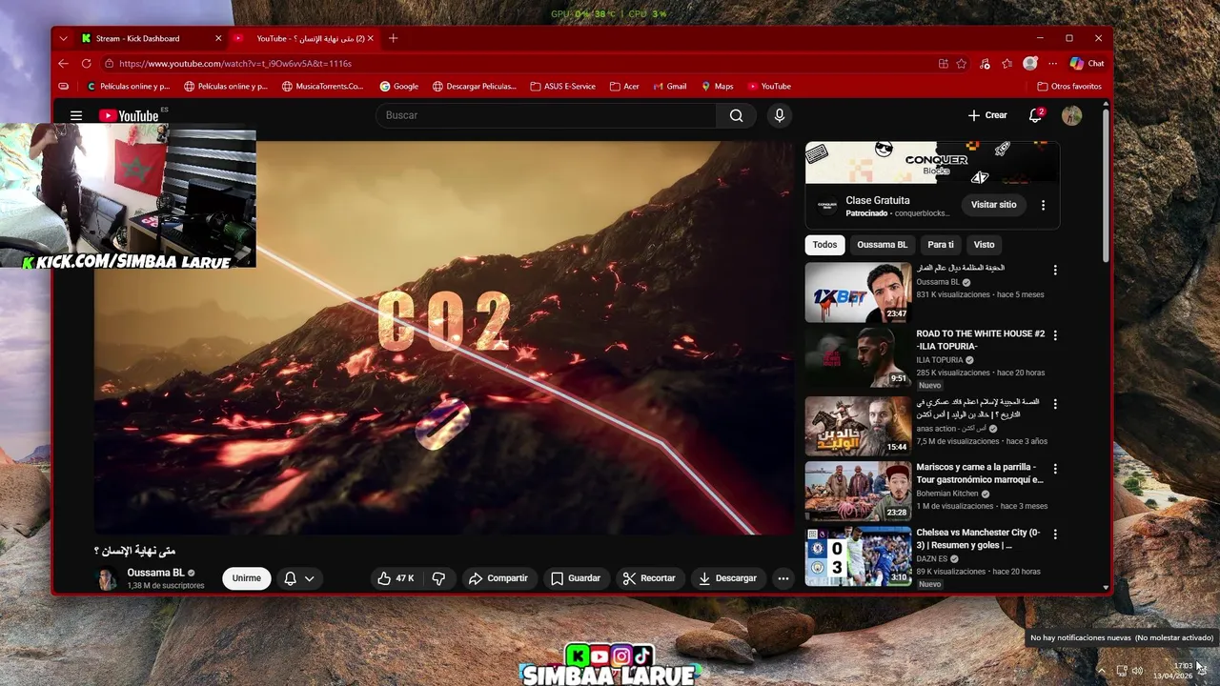Close the Stream - Kick Dashboard tab
Screen dimensions: 1220x686
[218, 38]
